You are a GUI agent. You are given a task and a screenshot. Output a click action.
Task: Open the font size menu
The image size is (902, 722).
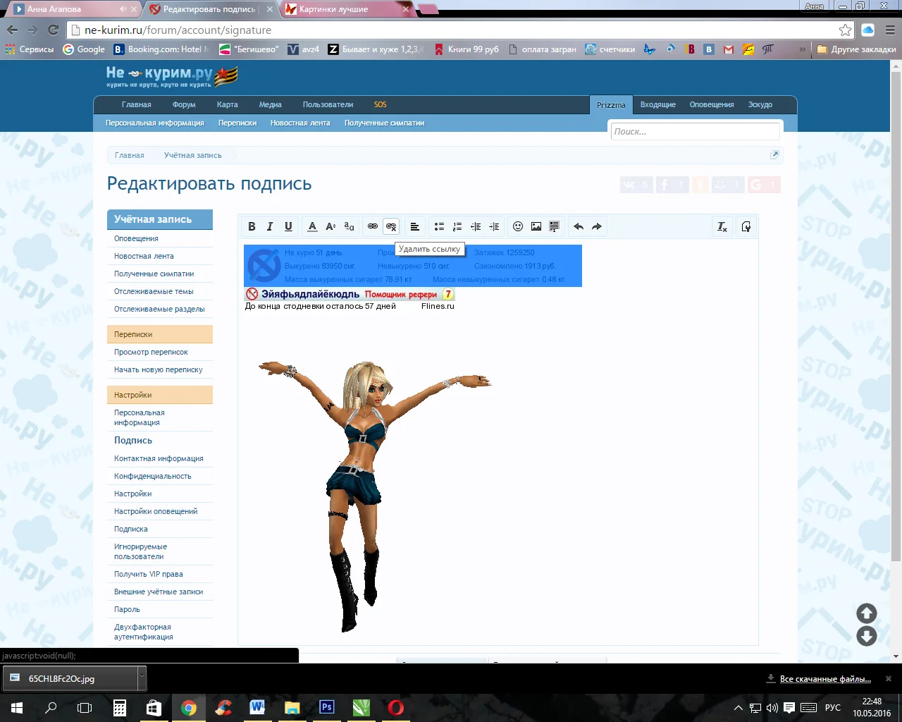click(x=330, y=226)
